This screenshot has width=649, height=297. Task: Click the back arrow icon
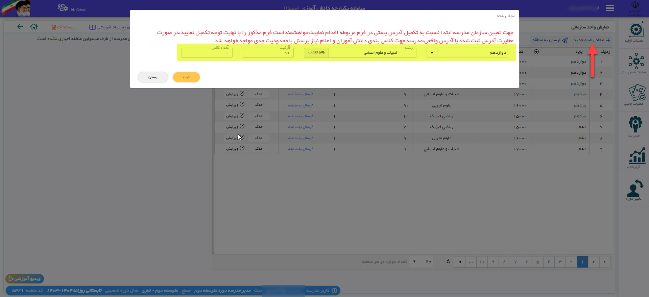(20, 27)
